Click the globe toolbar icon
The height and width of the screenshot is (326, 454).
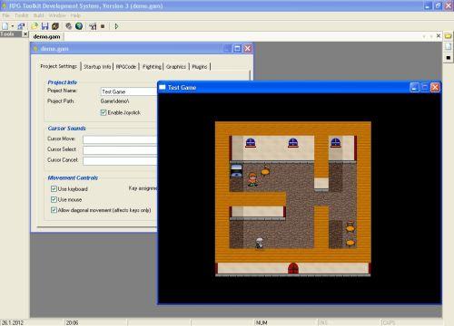(x=79, y=26)
